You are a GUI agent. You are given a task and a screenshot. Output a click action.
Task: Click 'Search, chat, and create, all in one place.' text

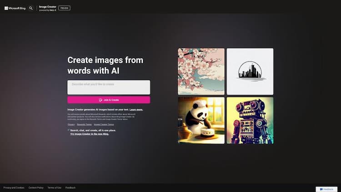pyautogui.click(x=93, y=131)
